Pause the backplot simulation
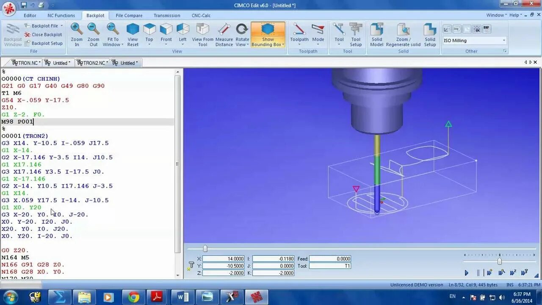542x305 pixels. (x=478, y=273)
